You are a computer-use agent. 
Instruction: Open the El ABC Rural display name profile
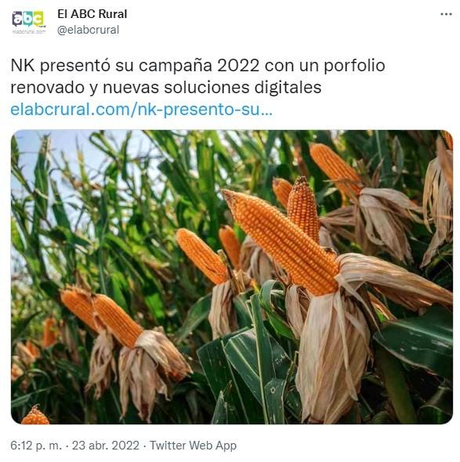[x=92, y=14]
